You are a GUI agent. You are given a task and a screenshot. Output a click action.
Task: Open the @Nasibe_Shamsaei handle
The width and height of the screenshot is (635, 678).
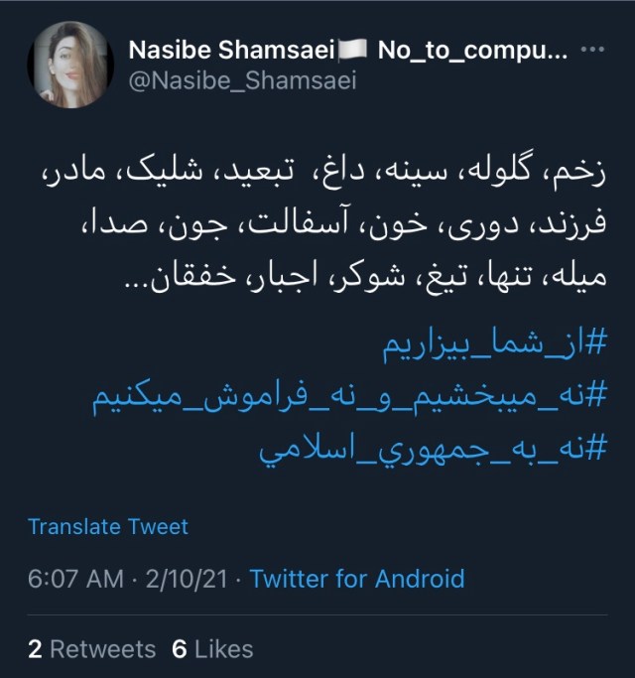pyautogui.click(x=242, y=80)
